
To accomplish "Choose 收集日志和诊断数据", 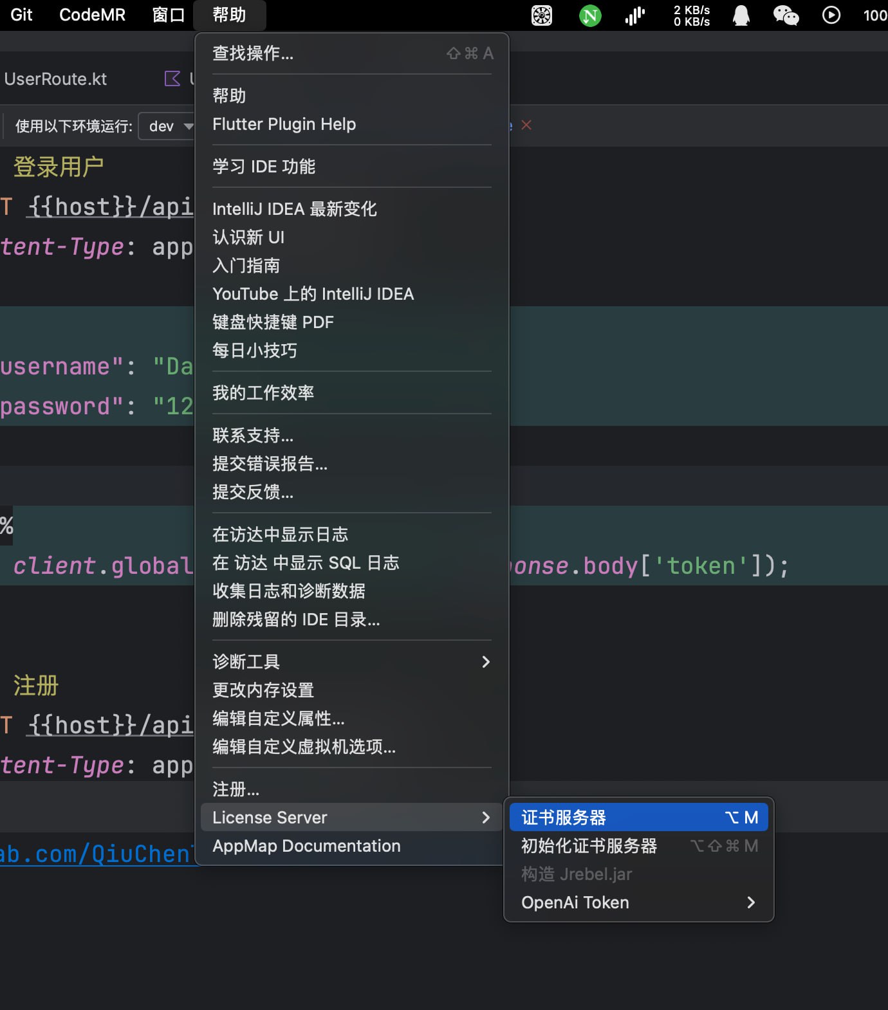I will tap(352, 591).
